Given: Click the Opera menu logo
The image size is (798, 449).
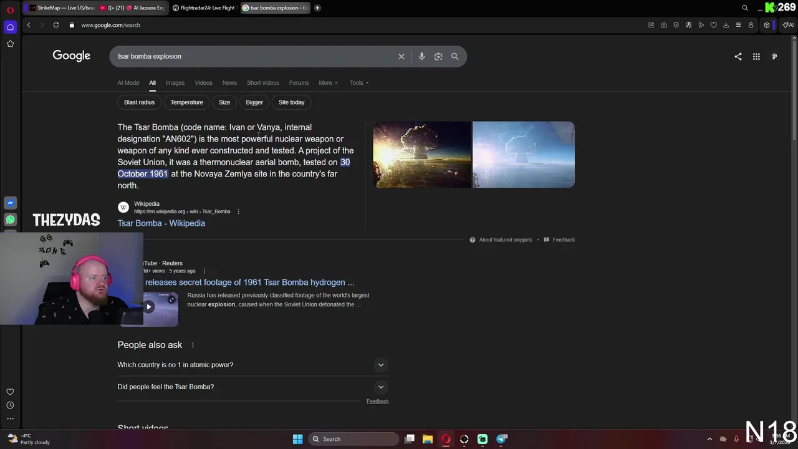Looking at the screenshot, I should (10, 10).
